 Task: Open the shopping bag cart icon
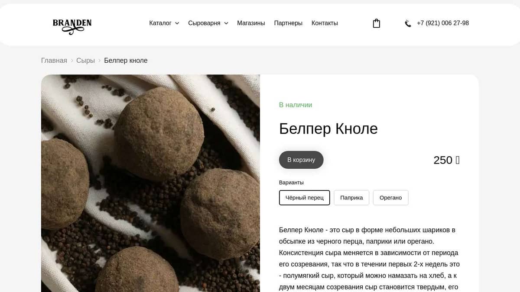click(377, 23)
